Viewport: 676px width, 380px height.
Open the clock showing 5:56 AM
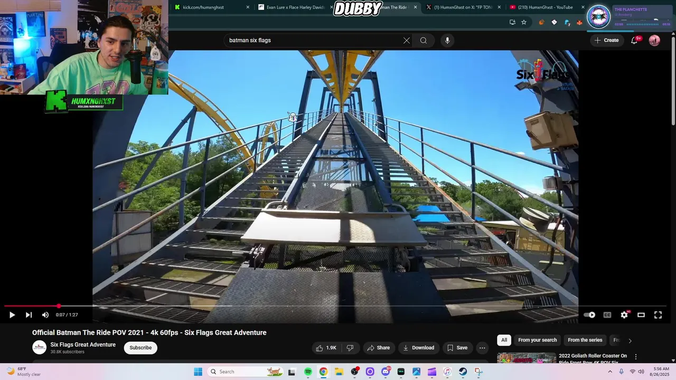tap(661, 372)
